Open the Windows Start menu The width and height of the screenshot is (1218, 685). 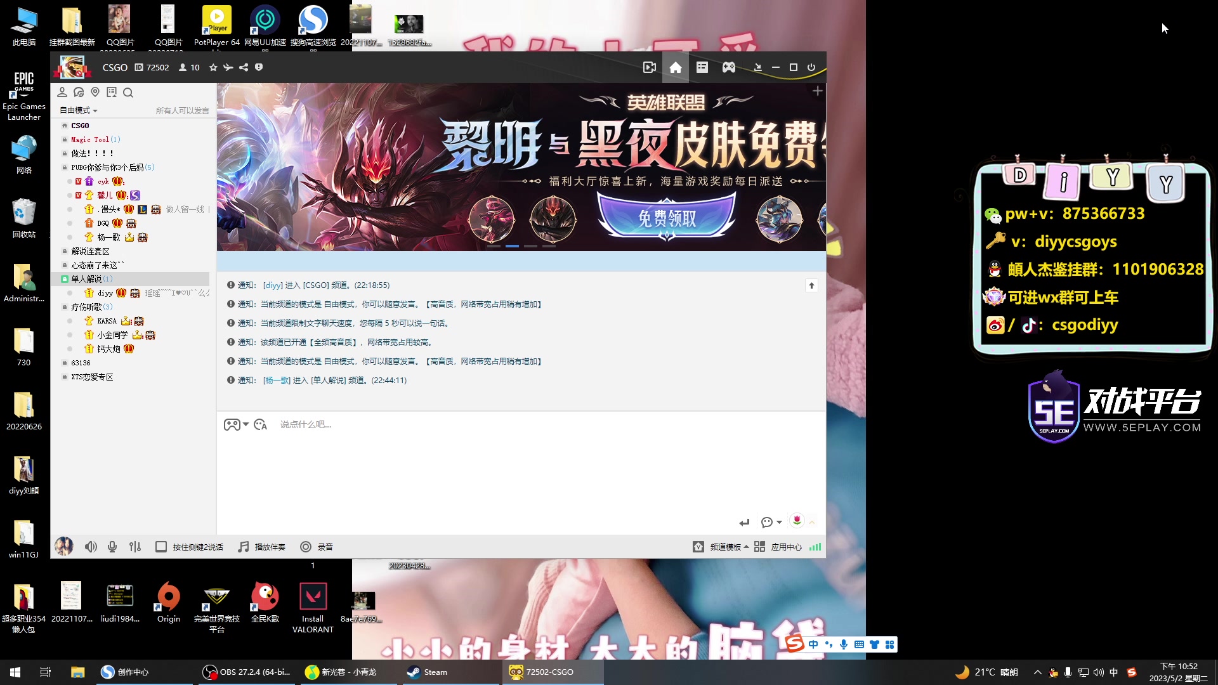click(x=15, y=672)
